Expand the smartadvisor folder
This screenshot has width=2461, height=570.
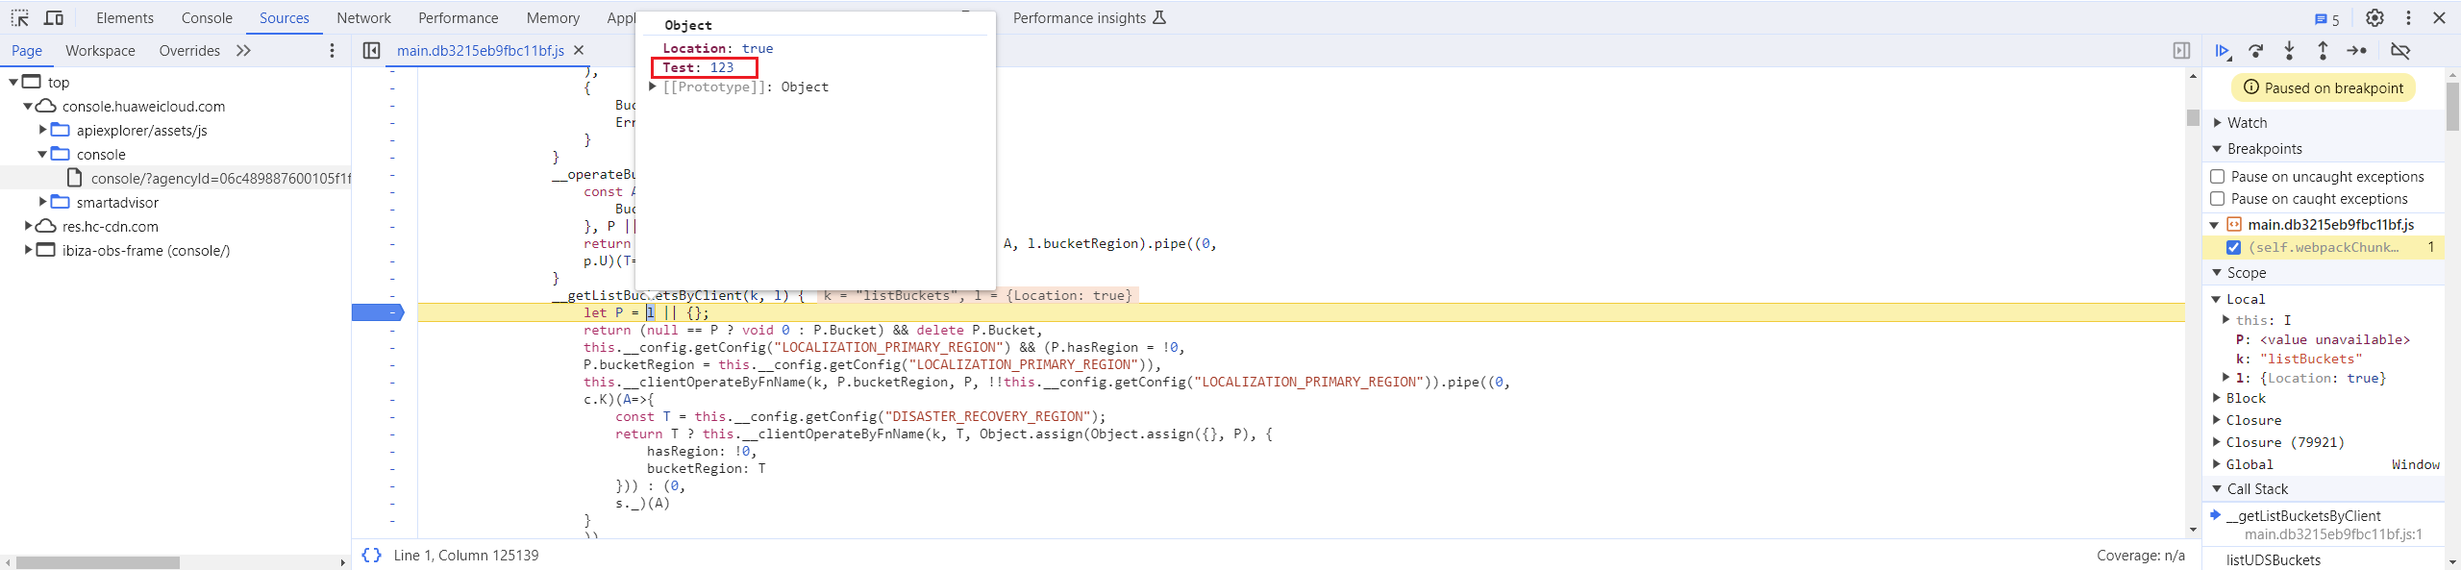click(42, 202)
